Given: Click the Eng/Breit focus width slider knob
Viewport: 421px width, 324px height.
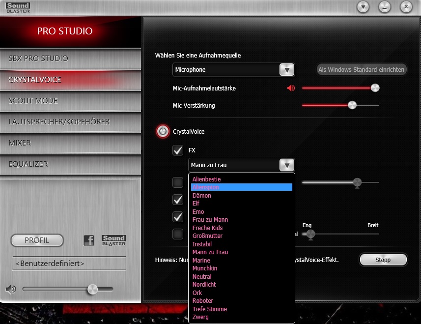Looking at the screenshot, I should (310, 234).
